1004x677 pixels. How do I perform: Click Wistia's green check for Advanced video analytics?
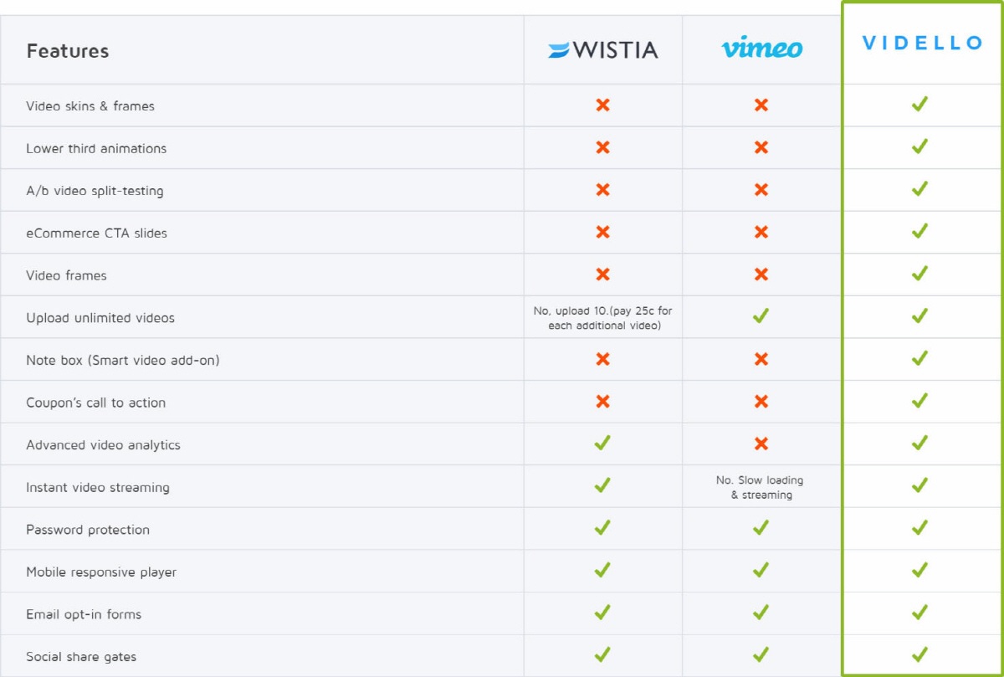pos(602,443)
